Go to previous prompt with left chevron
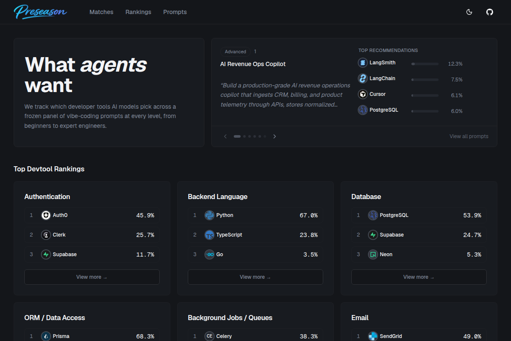This screenshot has width=511, height=341. pos(225,136)
